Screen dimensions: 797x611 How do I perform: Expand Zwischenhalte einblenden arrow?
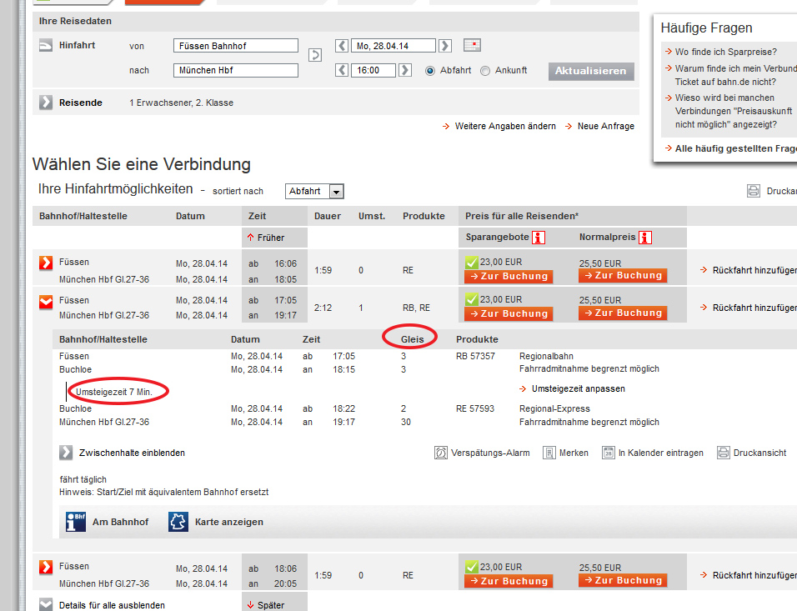click(x=66, y=453)
